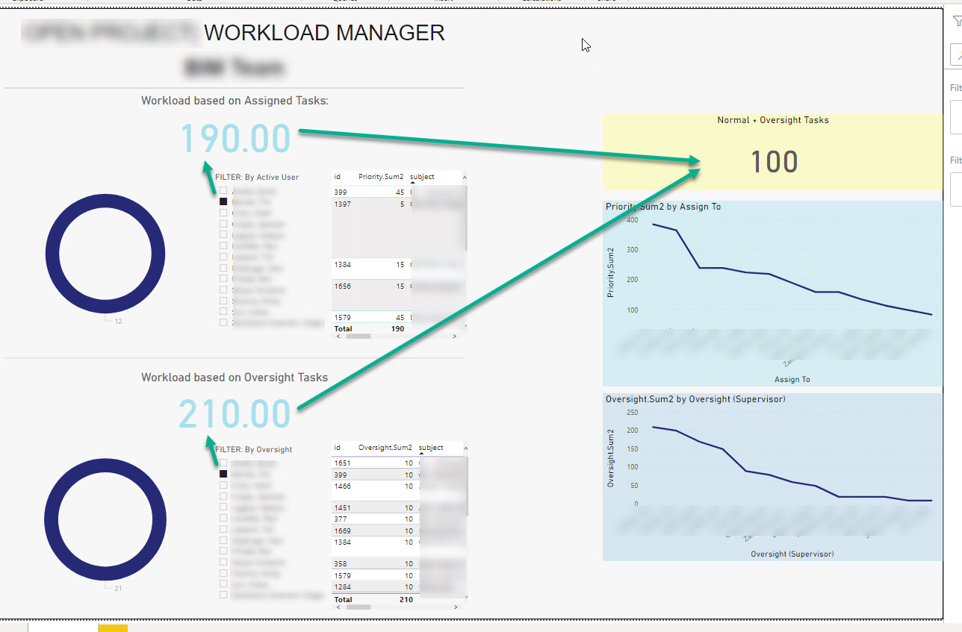Screen dimensions: 962x632
Task: Tick the last checkbox under FILTER: By Oversight
Action: tap(223, 595)
